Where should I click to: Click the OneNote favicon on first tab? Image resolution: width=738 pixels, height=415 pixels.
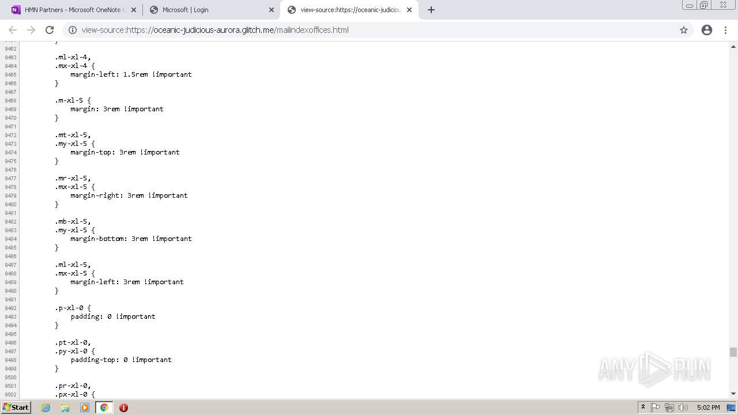pyautogui.click(x=16, y=10)
